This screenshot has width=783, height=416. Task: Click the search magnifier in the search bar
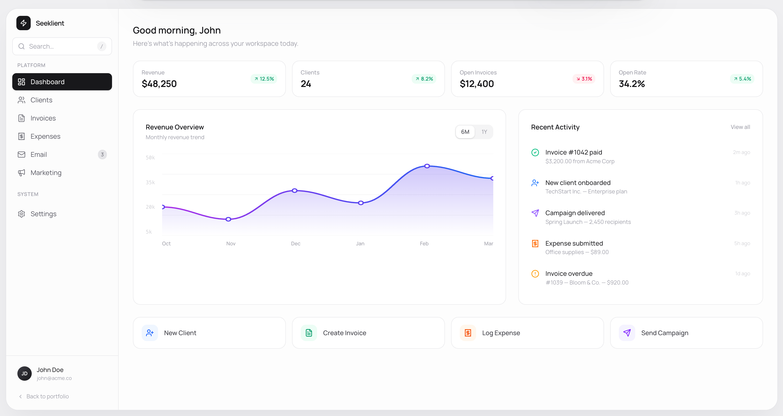pos(21,46)
